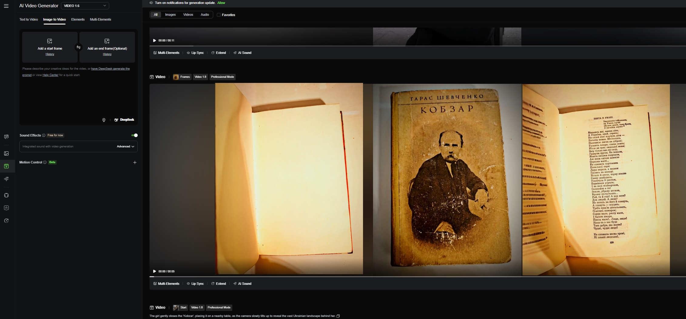The width and height of the screenshot is (686, 319).
Task: Click AI Sound under the 00:11 video
Action: (242, 53)
